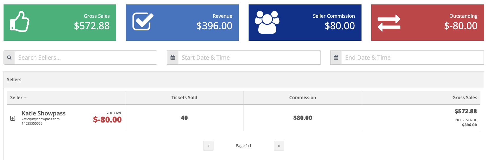Screen dimensions: 488x160
Task: Click the transfer arrows Outstanding icon
Action: pyautogui.click(x=389, y=23)
